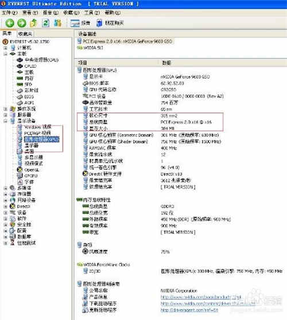This screenshot has height=320, width=287.
Task: Switch to the 收藏夹 tab
Action: click(x=25, y=34)
